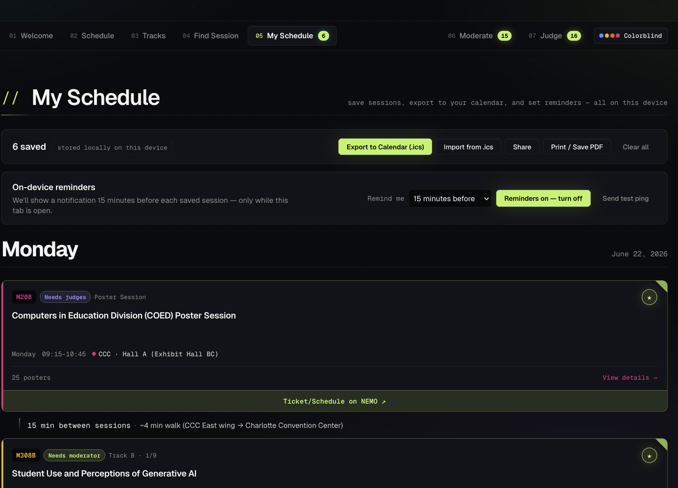Click '15 min between sessions' note

(x=79, y=425)
